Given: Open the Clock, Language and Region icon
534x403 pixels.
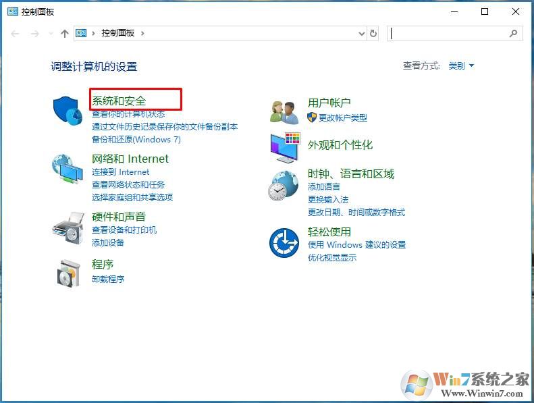Looking at the screenshot, I should click(x=283, y=186).
